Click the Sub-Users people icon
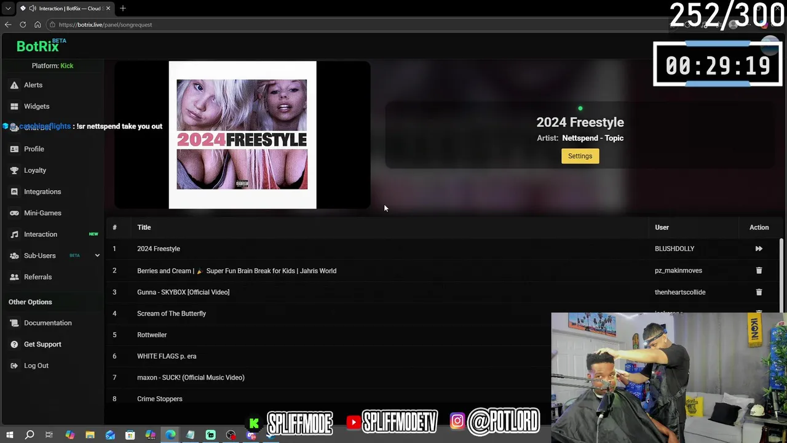This screenshot has width=787, height=443. coord(14,255)
